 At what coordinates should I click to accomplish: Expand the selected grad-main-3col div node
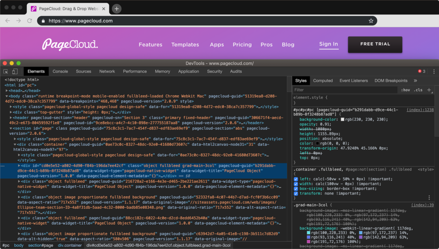(x=19, y=165)
